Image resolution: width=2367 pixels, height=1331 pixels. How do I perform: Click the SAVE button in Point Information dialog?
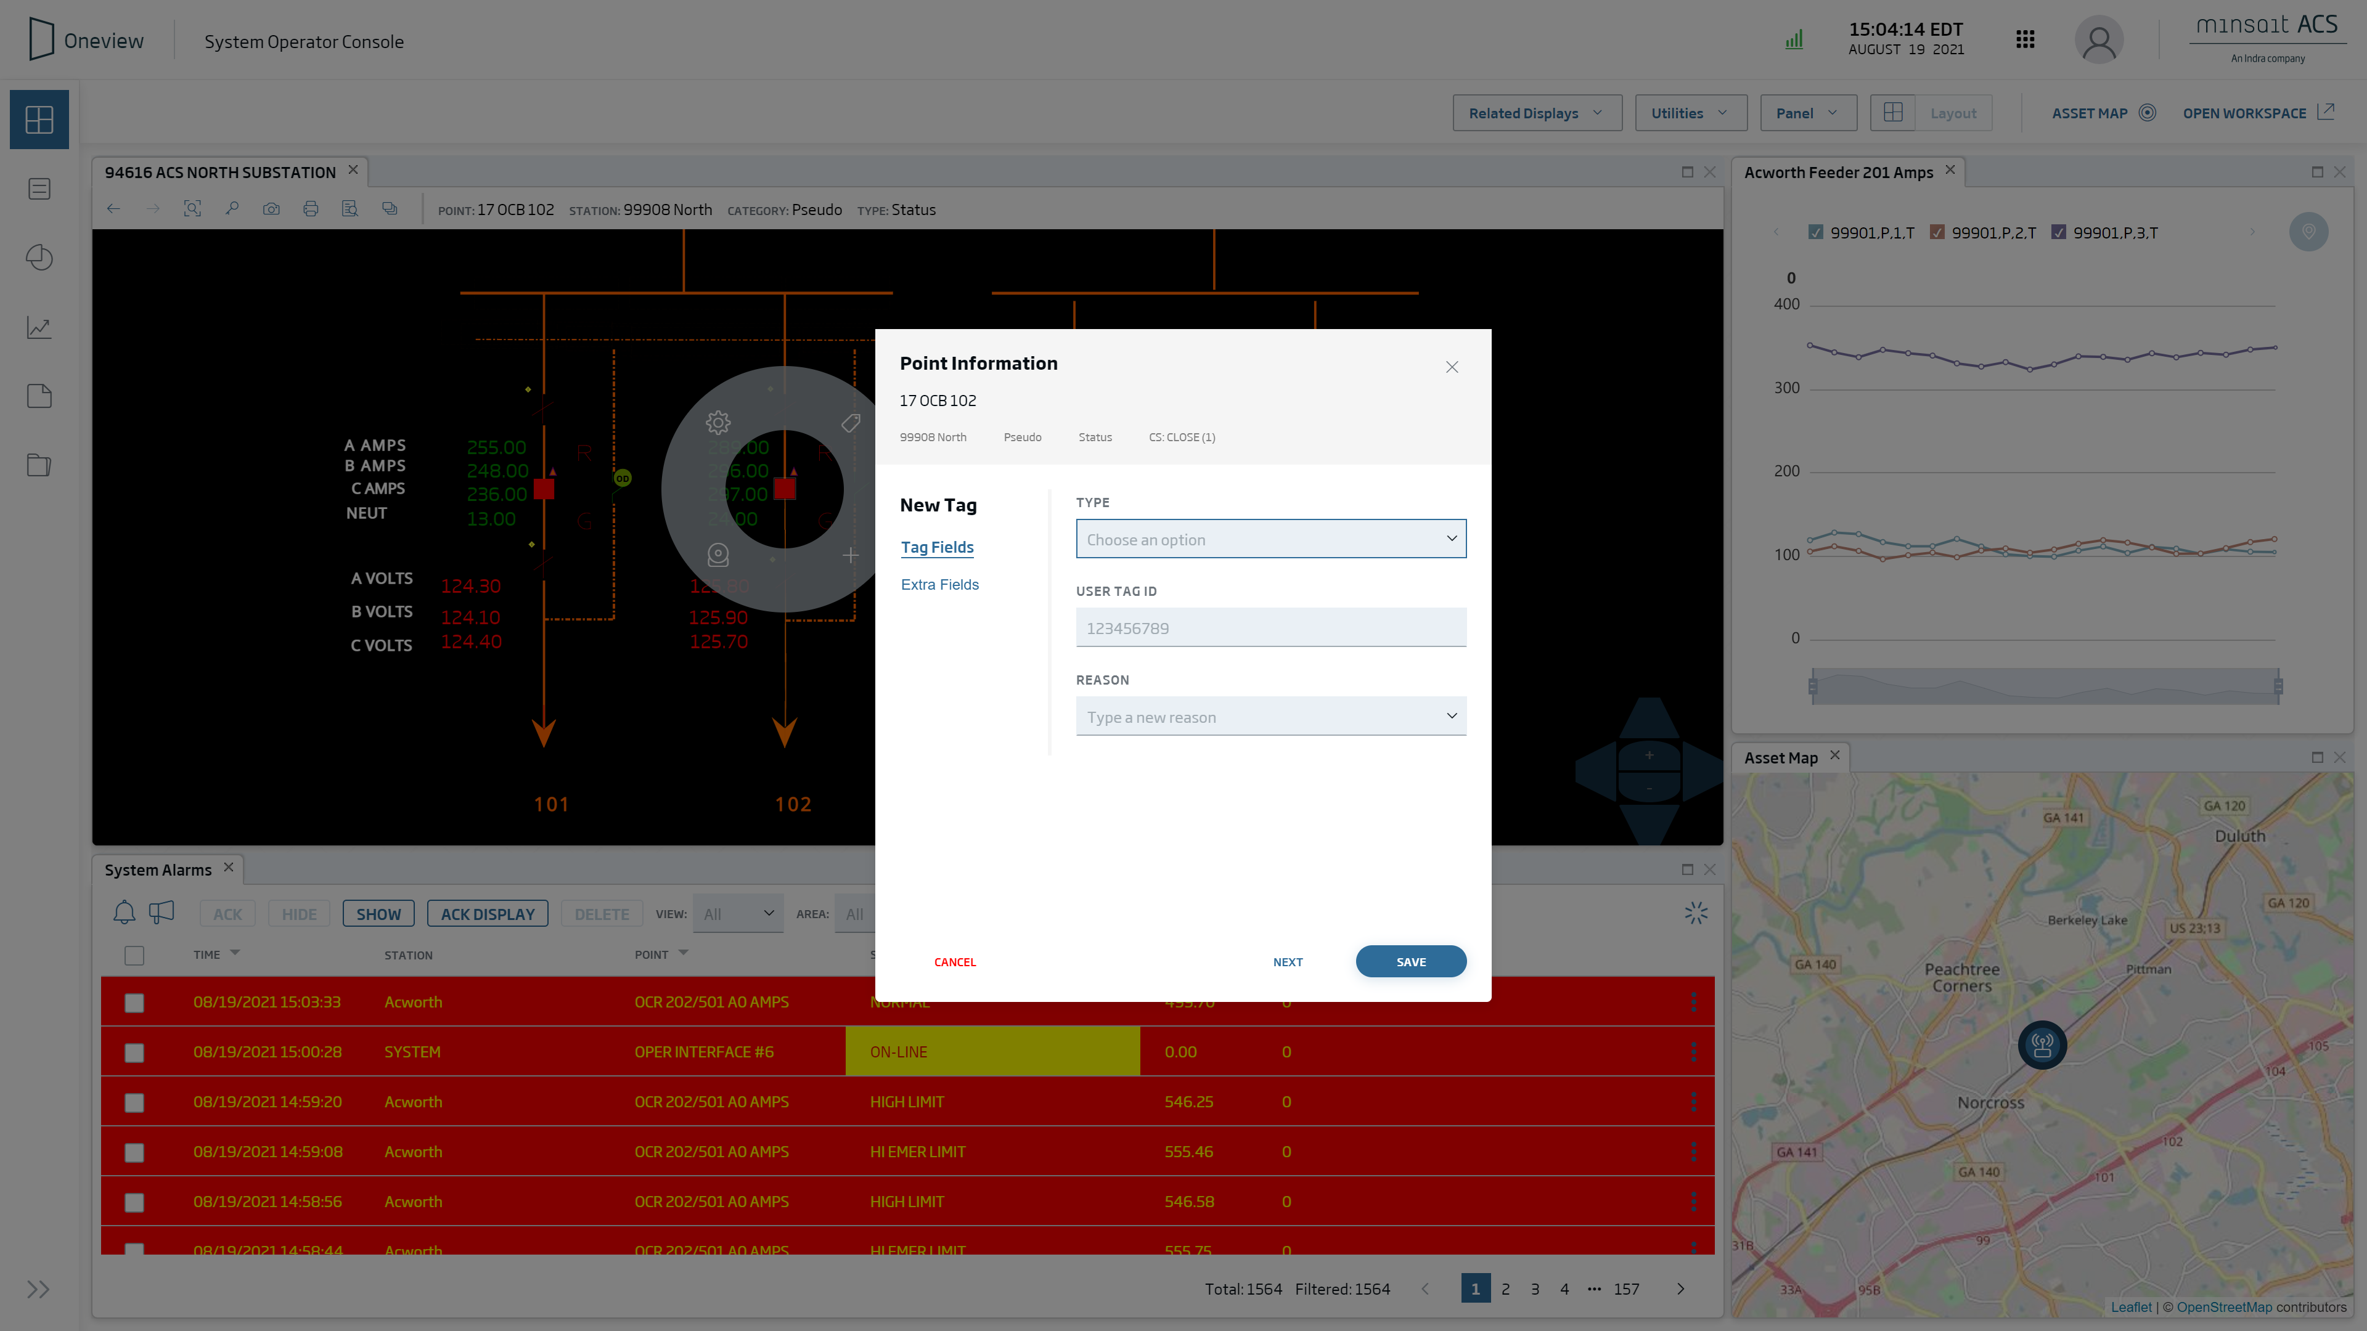[x=1410, y=961]
